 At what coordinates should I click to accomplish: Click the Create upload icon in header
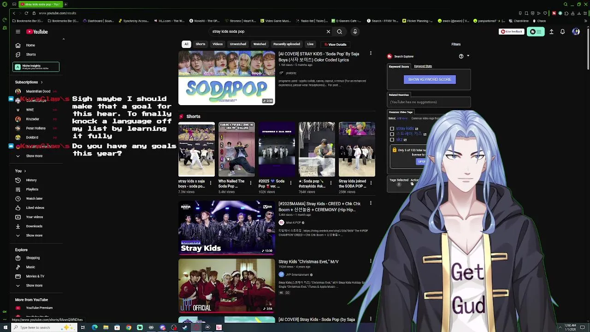click(x=551, y=32)
